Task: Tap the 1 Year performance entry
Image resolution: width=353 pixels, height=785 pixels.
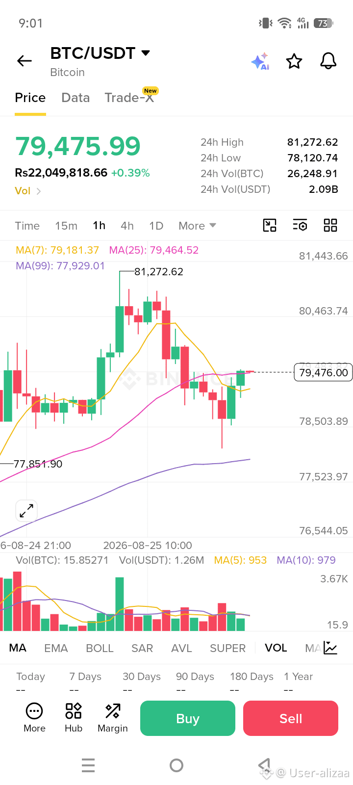Action: click(298, 682)
